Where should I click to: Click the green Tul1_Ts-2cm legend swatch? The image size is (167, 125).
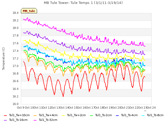coord(91,115)
